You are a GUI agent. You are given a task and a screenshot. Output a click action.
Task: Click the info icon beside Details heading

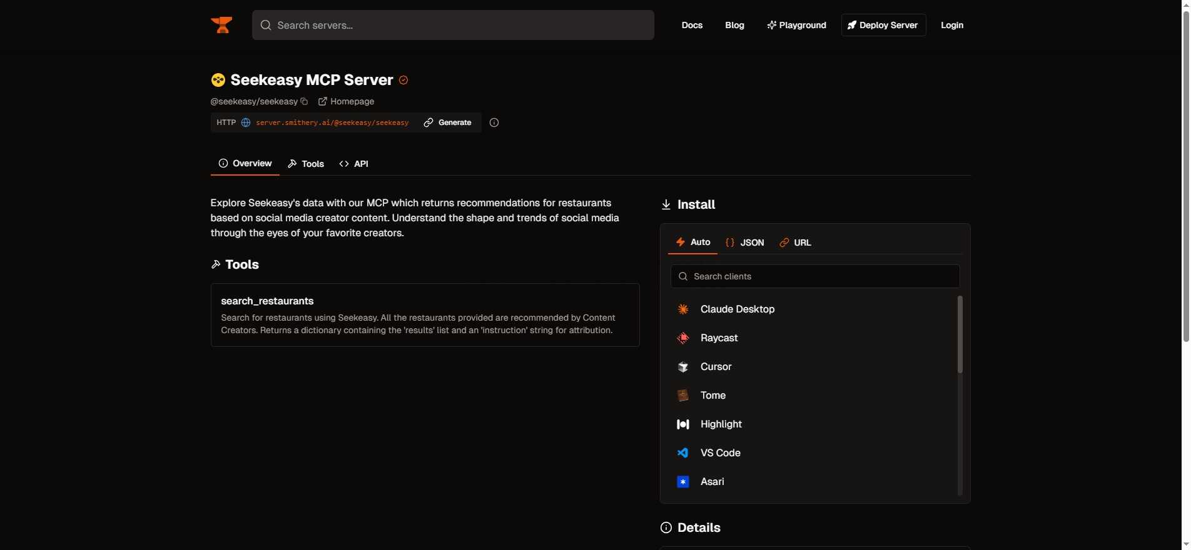[666, 527]
